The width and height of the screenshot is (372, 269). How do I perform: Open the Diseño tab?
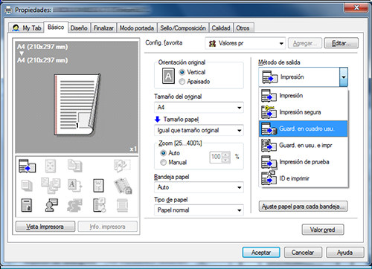click(79, 28)
